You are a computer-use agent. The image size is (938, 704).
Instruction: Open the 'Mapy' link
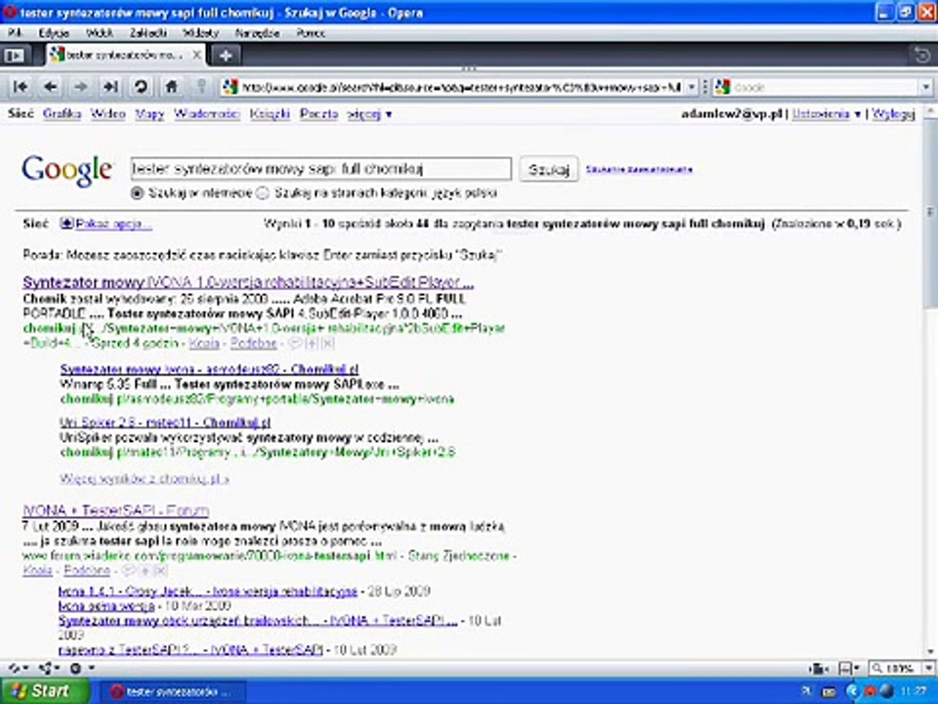pos(149,114)
